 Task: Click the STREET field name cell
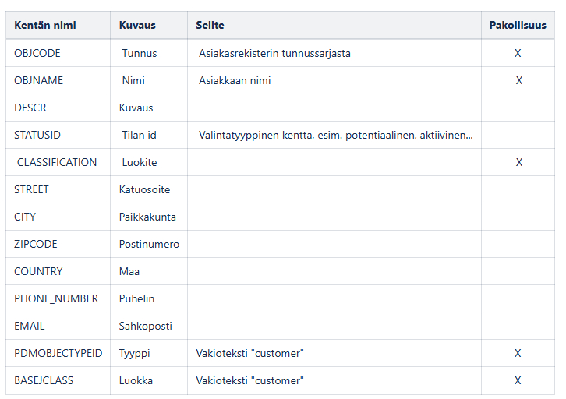tap(31, 189)
